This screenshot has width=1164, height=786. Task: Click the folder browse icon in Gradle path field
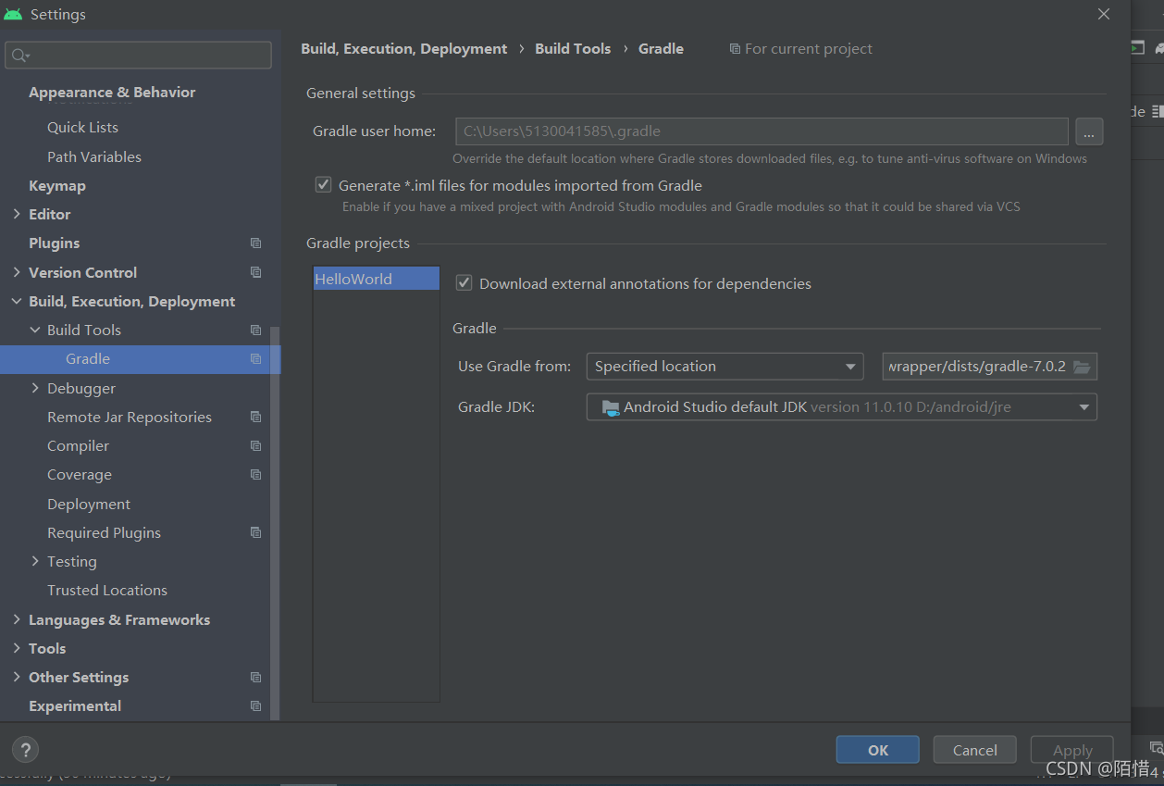[x=1082, y=367]
